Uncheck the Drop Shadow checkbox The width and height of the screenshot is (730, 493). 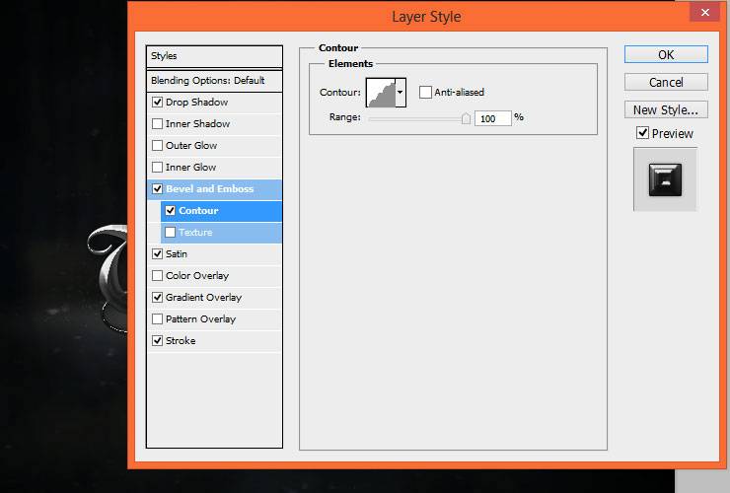(158, 102)
